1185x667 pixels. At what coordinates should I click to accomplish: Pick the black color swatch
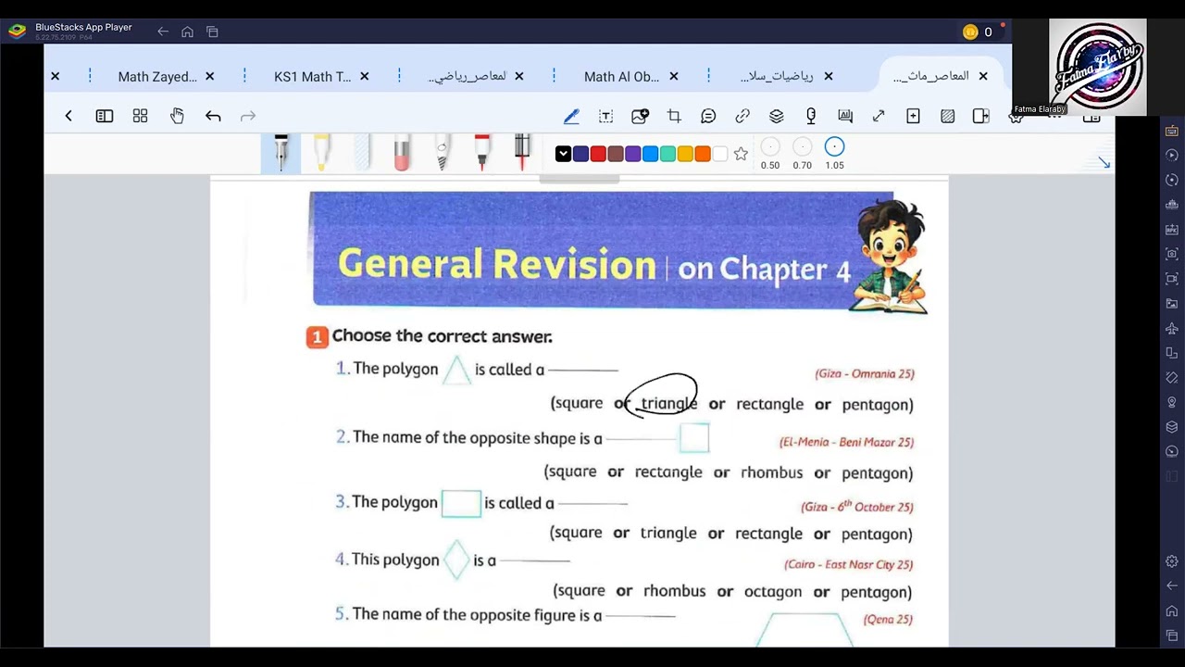click(563, 154)
